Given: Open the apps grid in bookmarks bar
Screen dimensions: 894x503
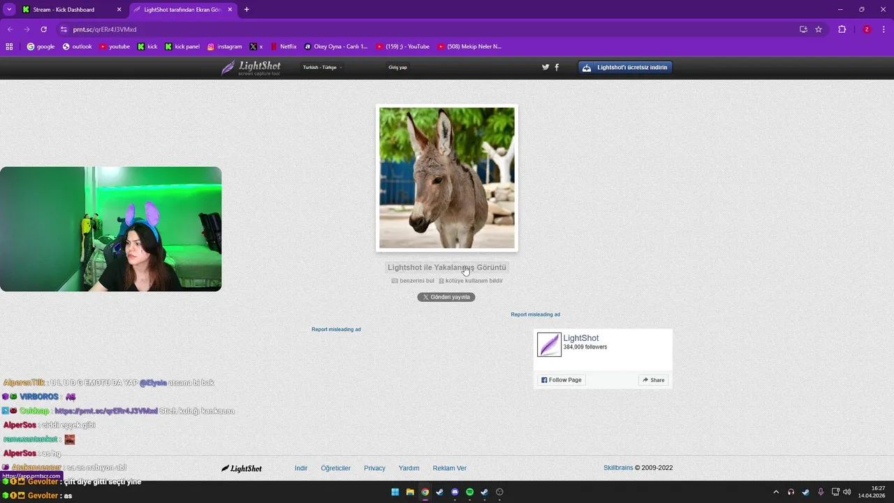Looking at the screenshot, I should pos(9,47).
